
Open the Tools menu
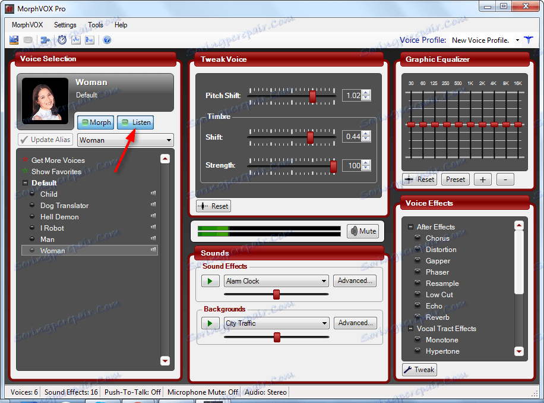(95, 25)
